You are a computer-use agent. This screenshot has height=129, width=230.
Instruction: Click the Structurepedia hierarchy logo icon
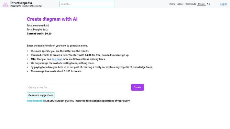click(x=5, y=4)
